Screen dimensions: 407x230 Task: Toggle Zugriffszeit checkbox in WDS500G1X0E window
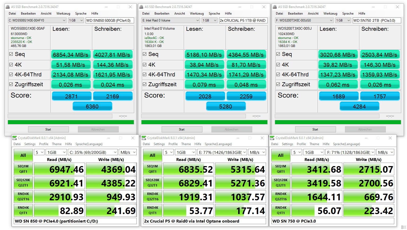pyautogui.click(x=11, y=84)
